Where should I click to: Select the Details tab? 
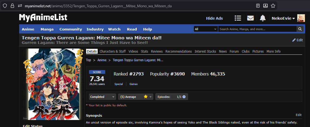click(x=92, y=51)
